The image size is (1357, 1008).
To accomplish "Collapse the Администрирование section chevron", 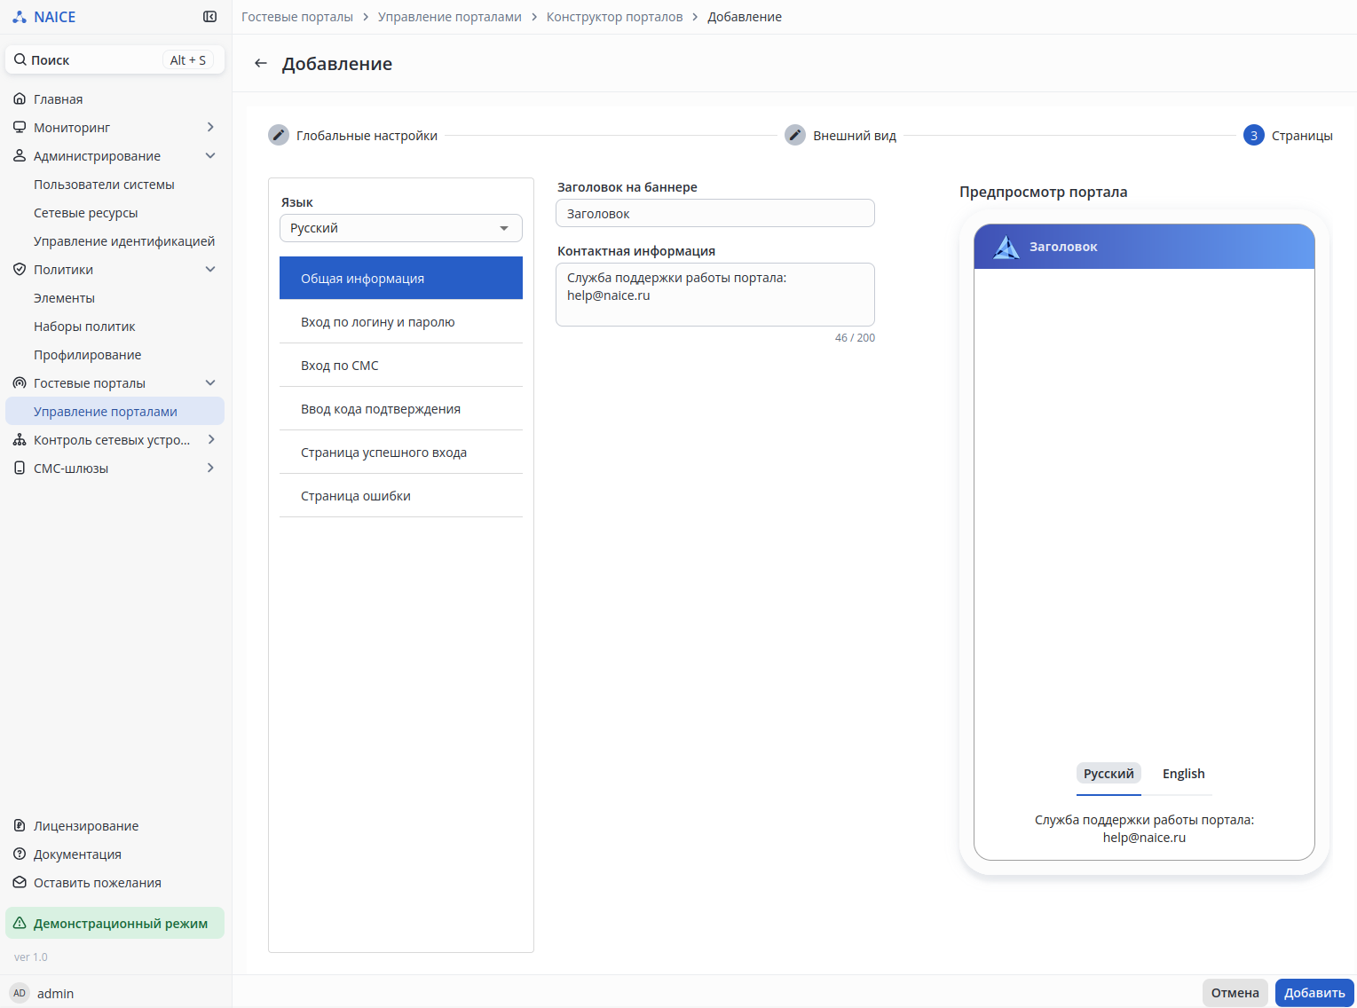I will click(x=210, y=155).
